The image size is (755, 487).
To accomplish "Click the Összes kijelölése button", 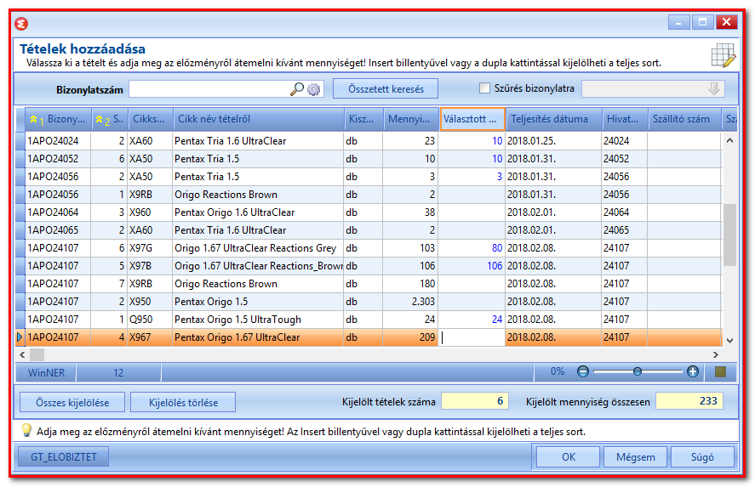I will point(72,402).
